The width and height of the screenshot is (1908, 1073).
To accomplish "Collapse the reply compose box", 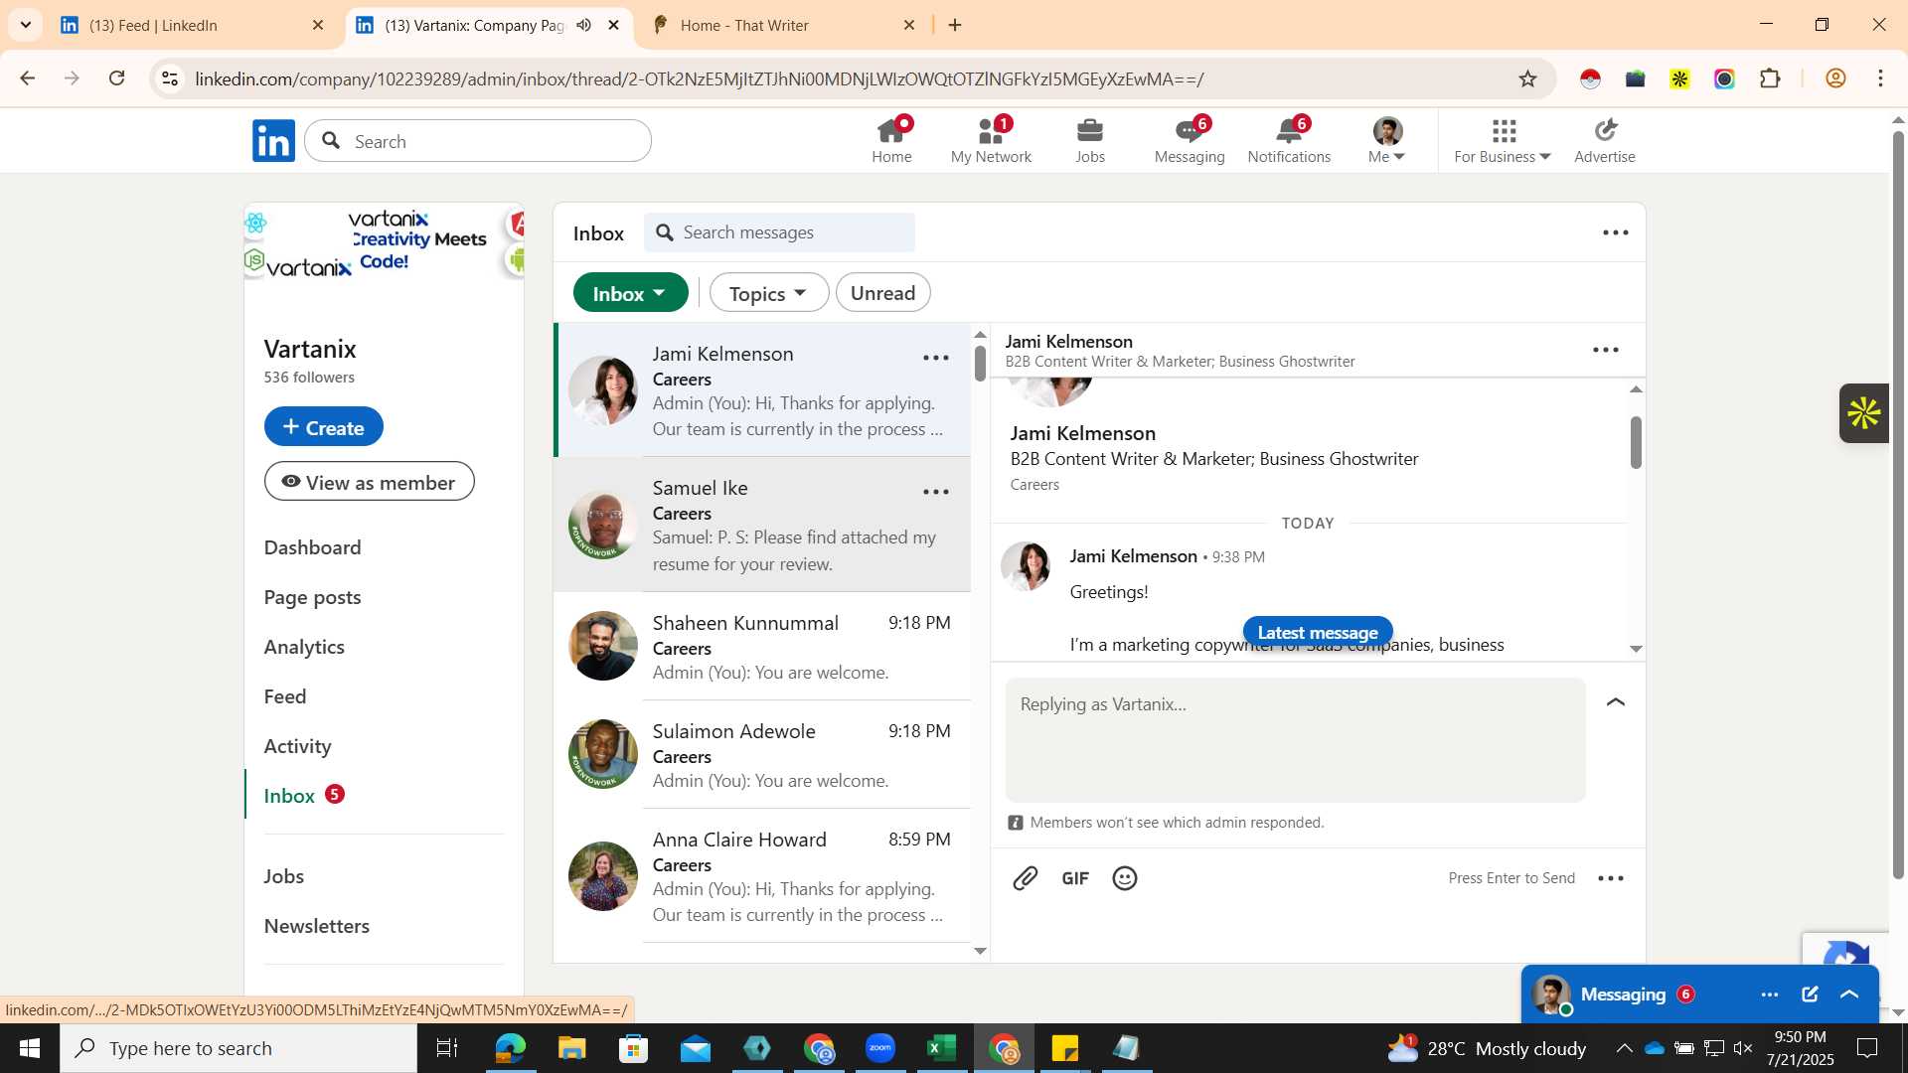I will [1616, 702].
